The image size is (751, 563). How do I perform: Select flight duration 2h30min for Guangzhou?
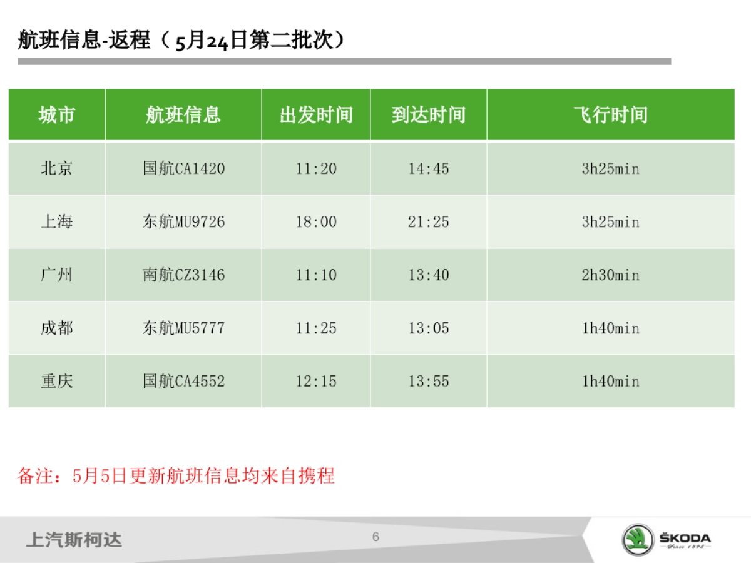point(610,275)
